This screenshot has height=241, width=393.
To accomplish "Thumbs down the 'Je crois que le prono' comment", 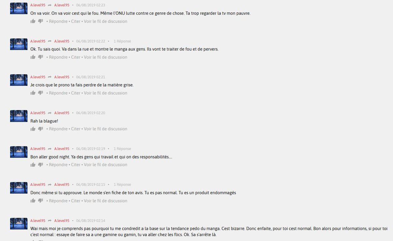I will coord(41,93).
